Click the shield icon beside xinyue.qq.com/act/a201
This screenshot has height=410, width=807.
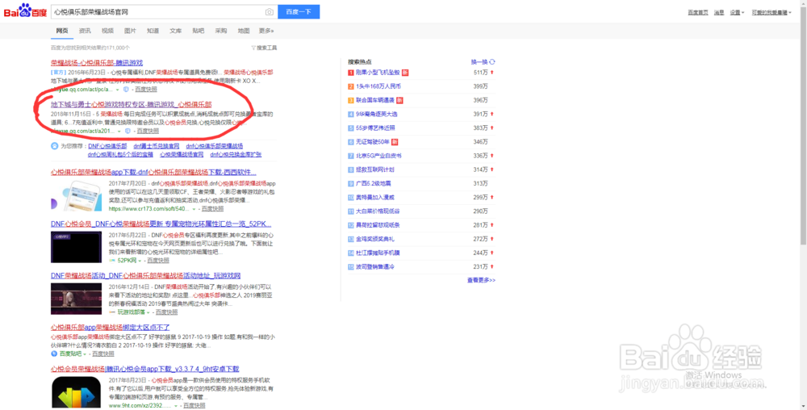tap(128, 132)
